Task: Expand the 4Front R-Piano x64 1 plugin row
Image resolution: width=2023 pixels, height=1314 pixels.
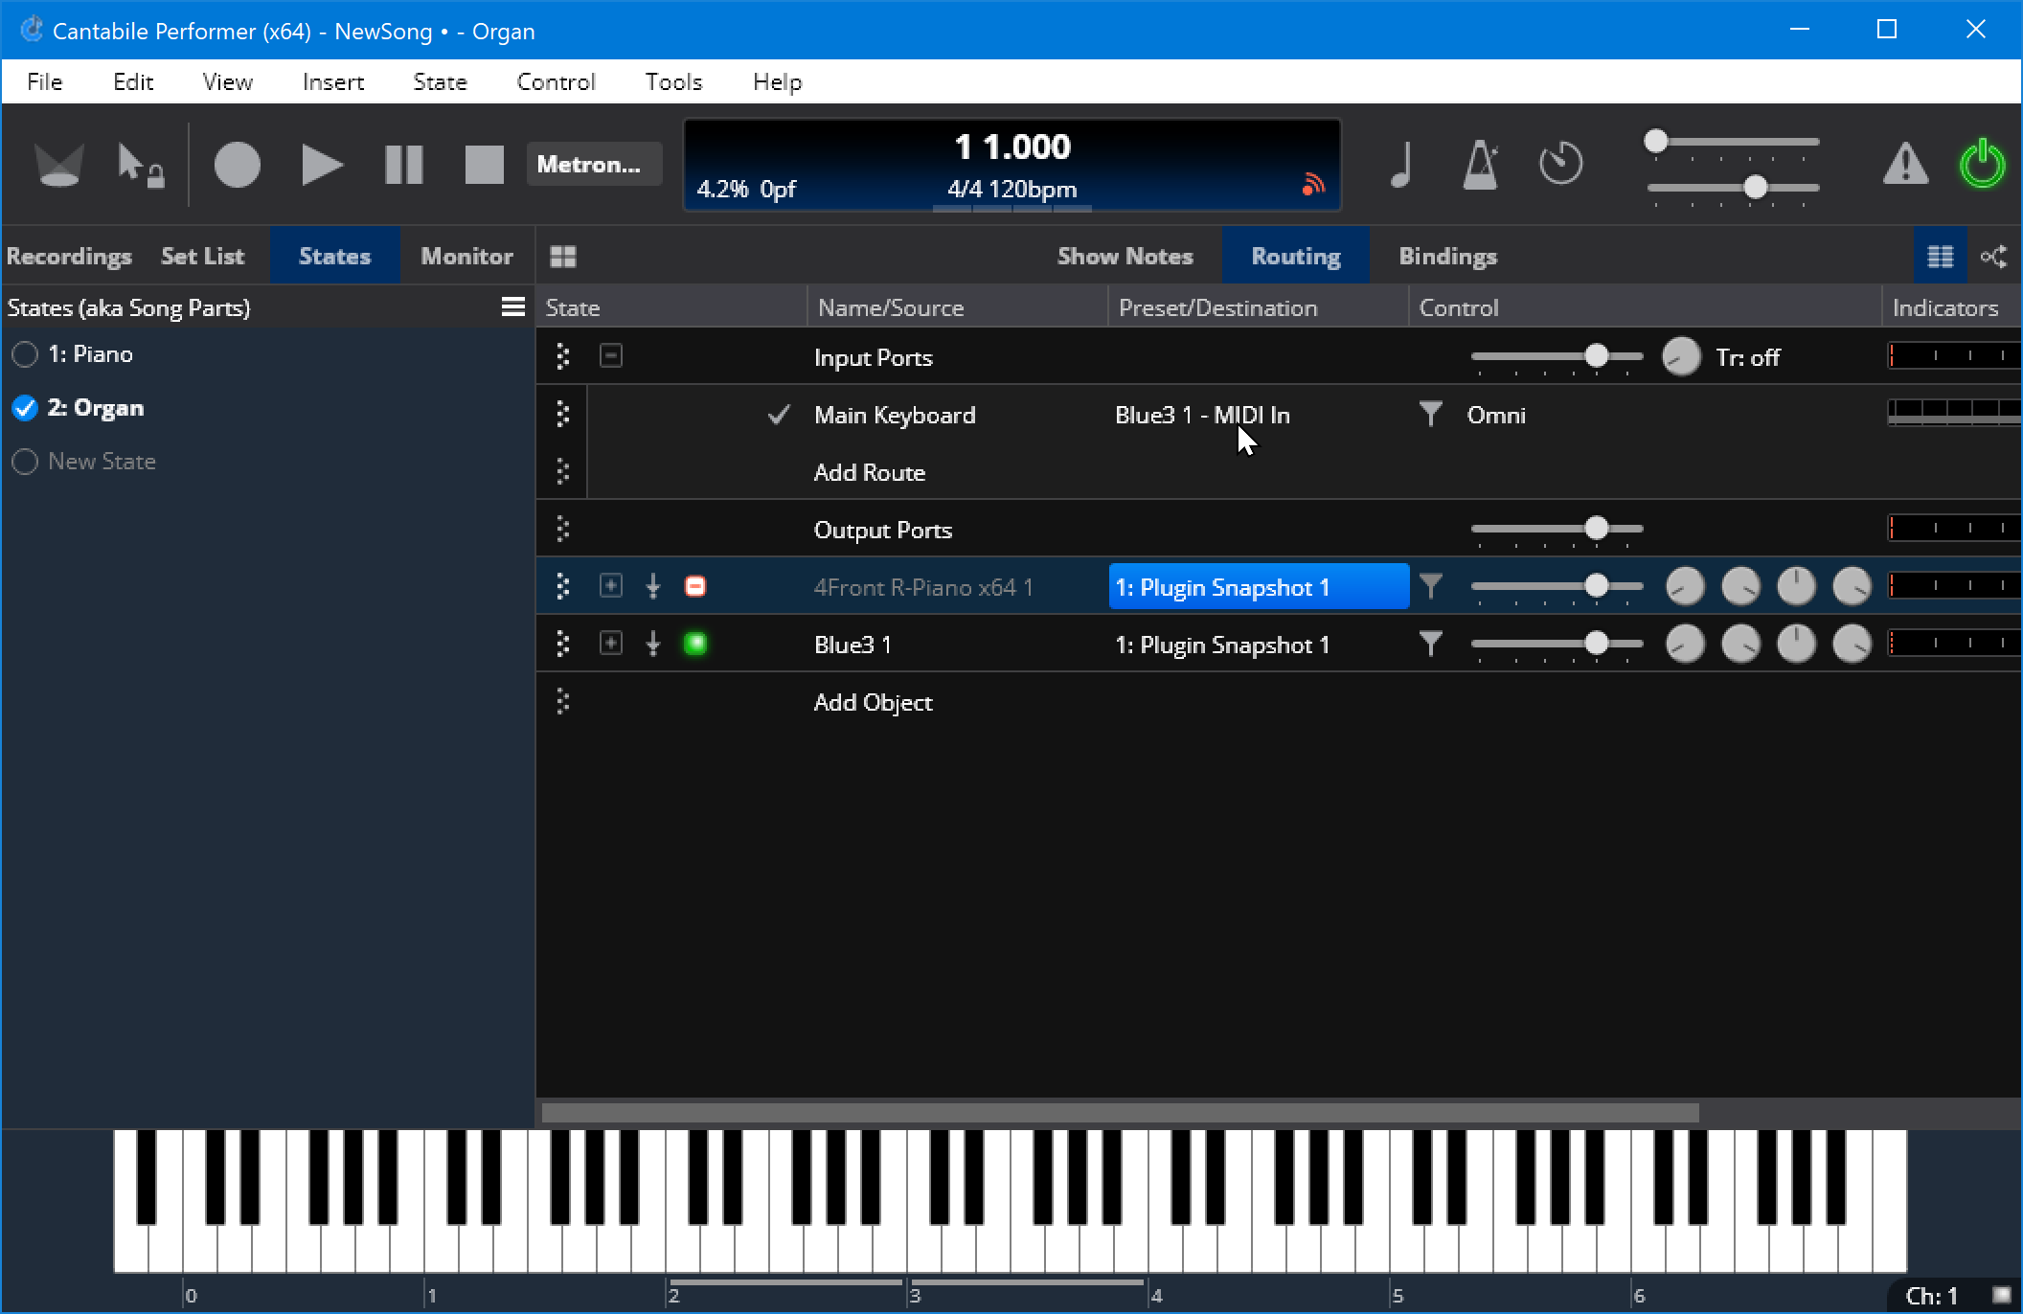Action: (611, 586)
